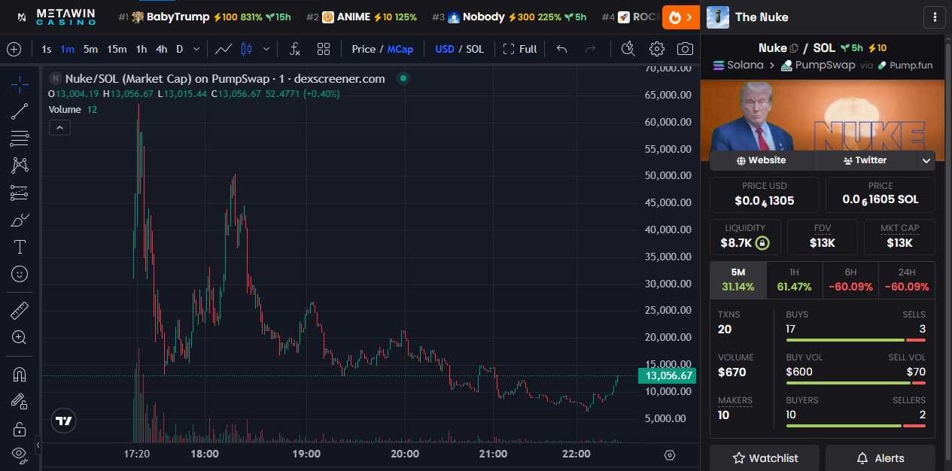Switch to daily D timeframe

tap(180, 49)
